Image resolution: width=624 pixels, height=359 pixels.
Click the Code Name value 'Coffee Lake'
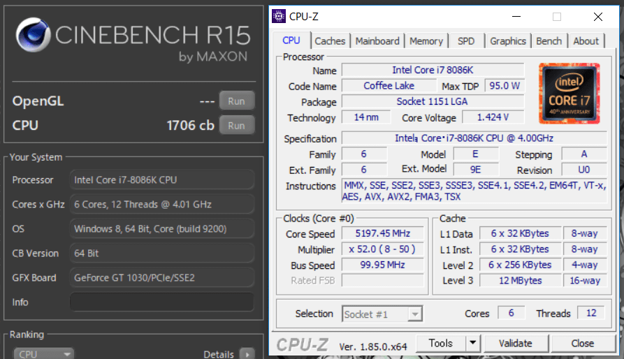point(389,85)
